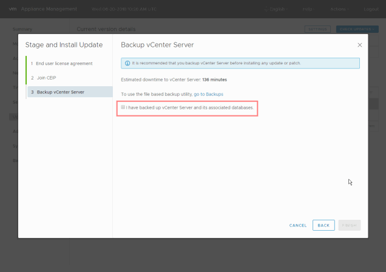Click the backup recommendation banner text
The width and height of the screenshot is (386, 272).
point(217,63)
